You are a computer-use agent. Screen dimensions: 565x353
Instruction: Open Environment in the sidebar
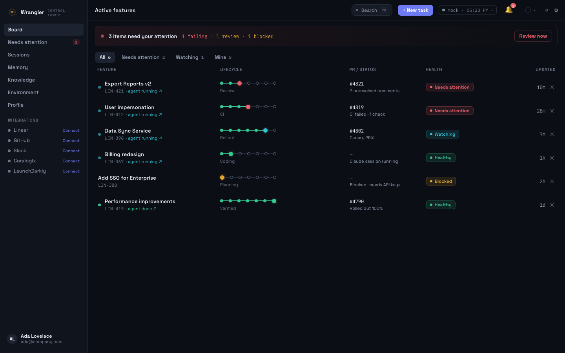click(44, 93)
